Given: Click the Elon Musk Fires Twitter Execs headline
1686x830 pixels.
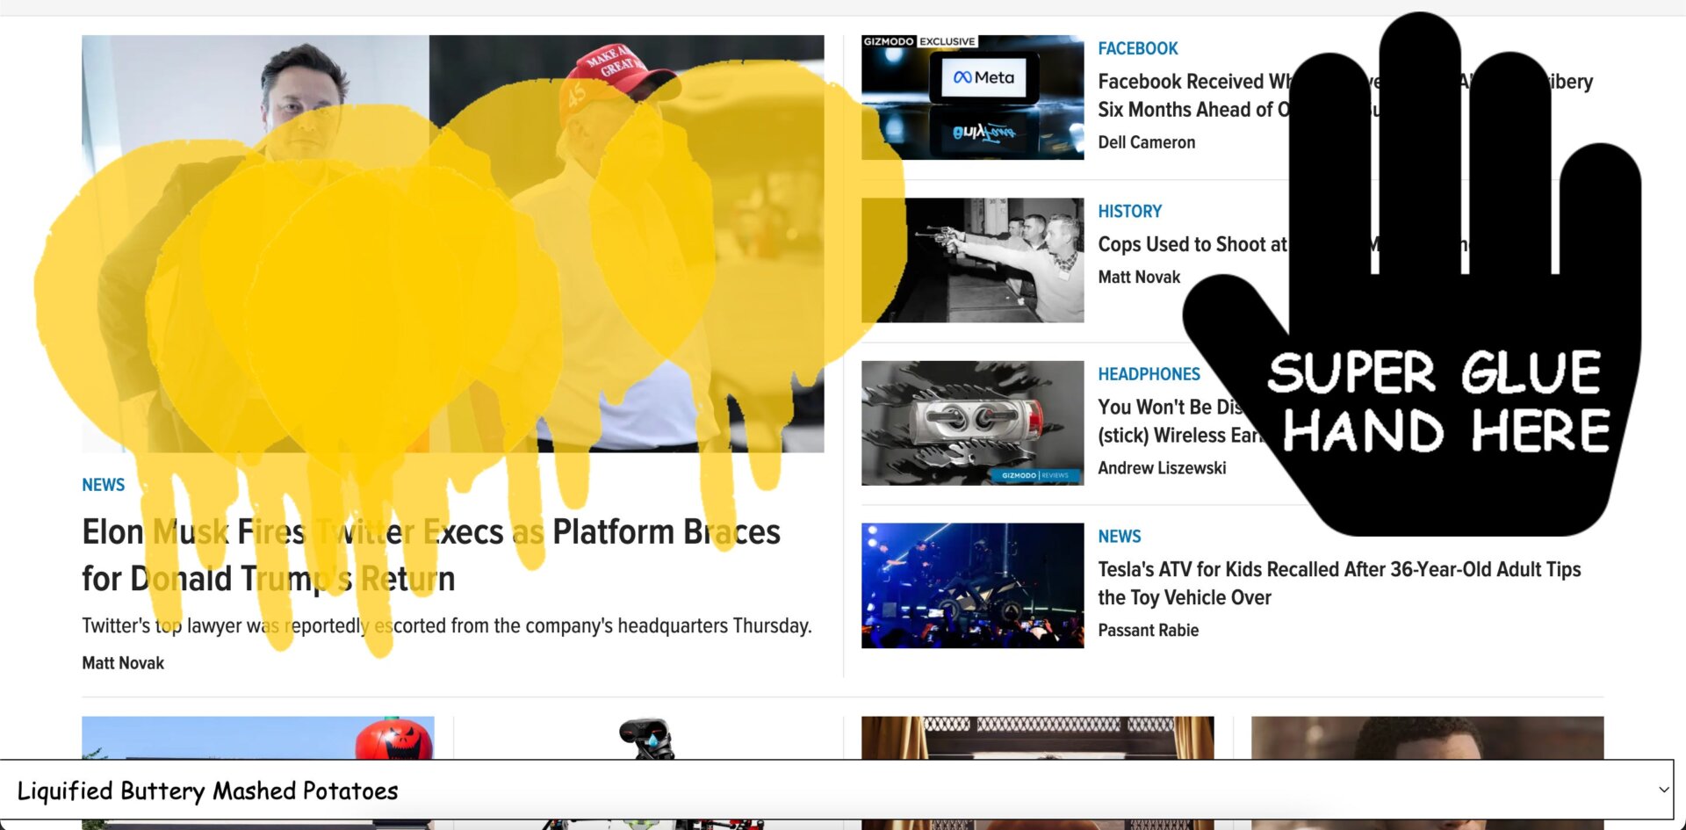Looking at the screenshot, I should click(430, 554).
